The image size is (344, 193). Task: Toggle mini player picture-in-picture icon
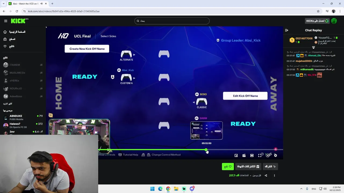[x=236, y=155]
